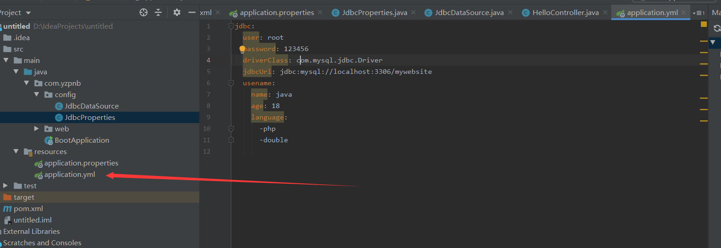Collapse the main folder in project tree
This screenshot has width=721, height=248.
pos(6,60)
